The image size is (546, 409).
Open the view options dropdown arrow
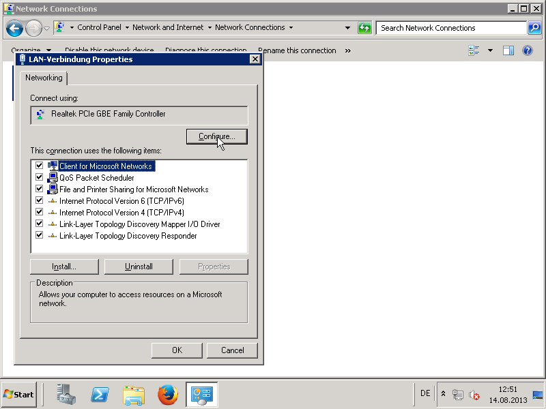(x=490, y=50)
